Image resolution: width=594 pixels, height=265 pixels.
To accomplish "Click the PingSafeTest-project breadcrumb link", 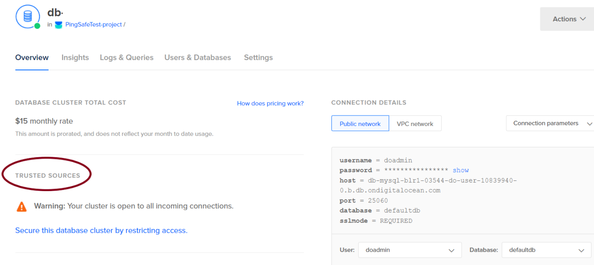I will click(94, 25).
